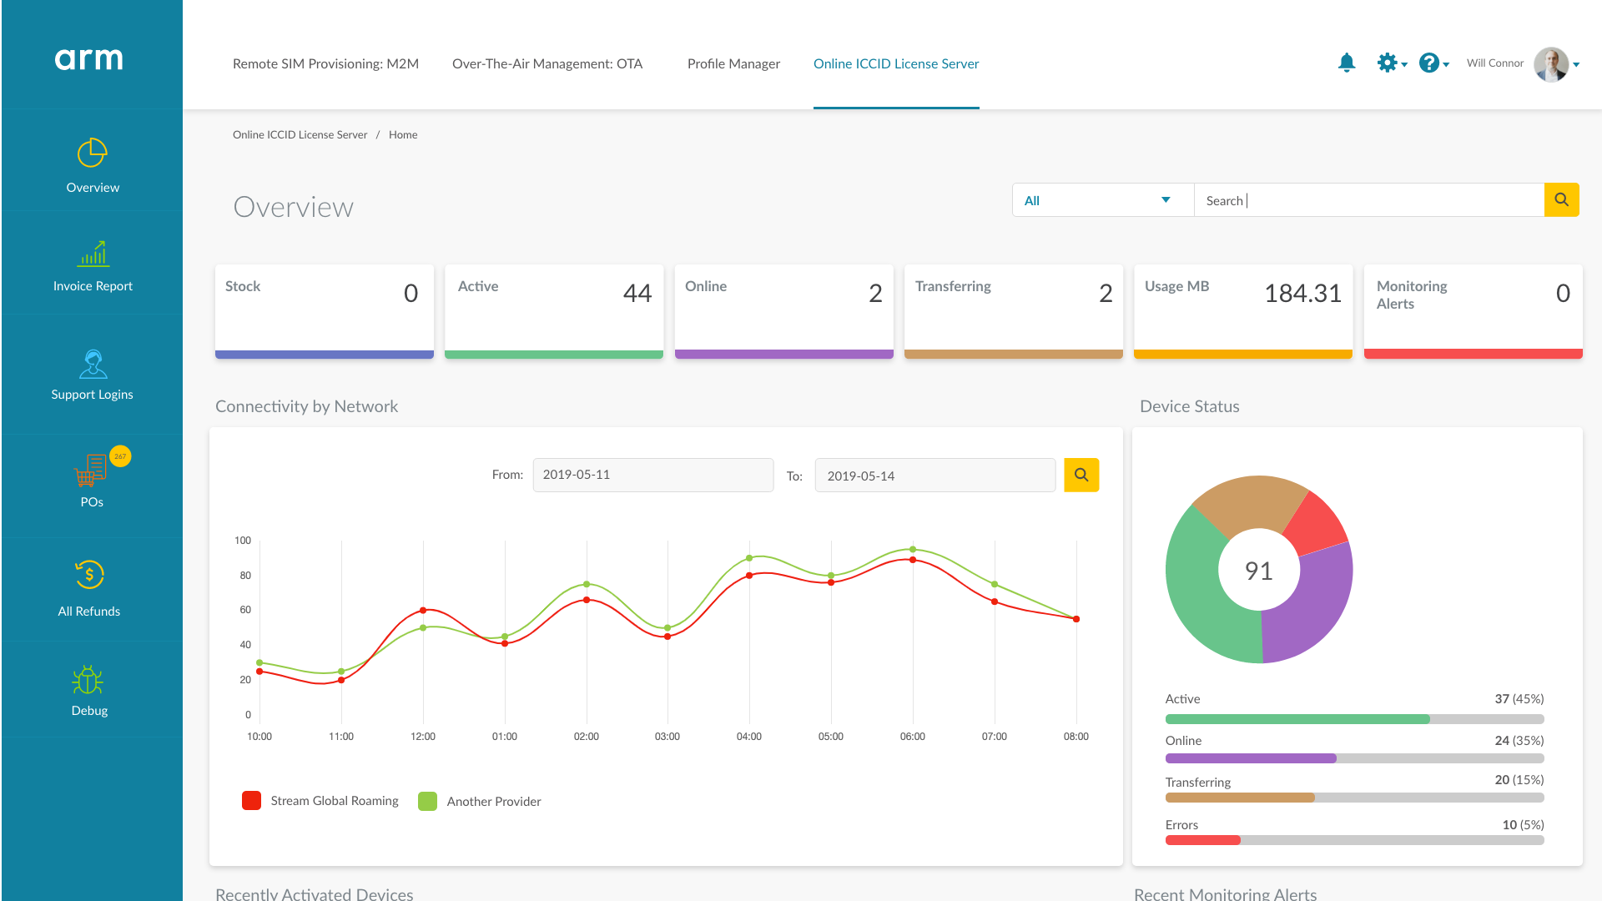Open the Overview pie chart icon
1602x901 pixels.
click(x=92, y=154)
